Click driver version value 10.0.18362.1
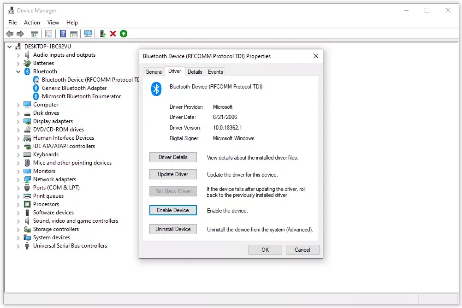 [x=227, y=128]
